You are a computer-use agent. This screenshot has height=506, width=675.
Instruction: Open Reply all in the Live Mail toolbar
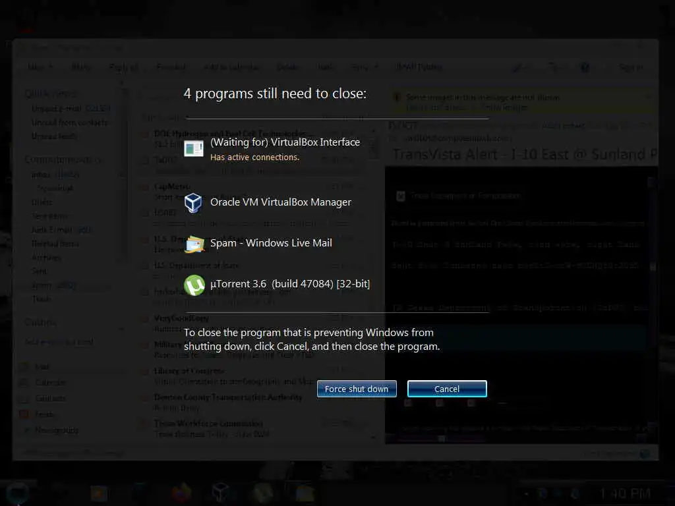(124, 67)
